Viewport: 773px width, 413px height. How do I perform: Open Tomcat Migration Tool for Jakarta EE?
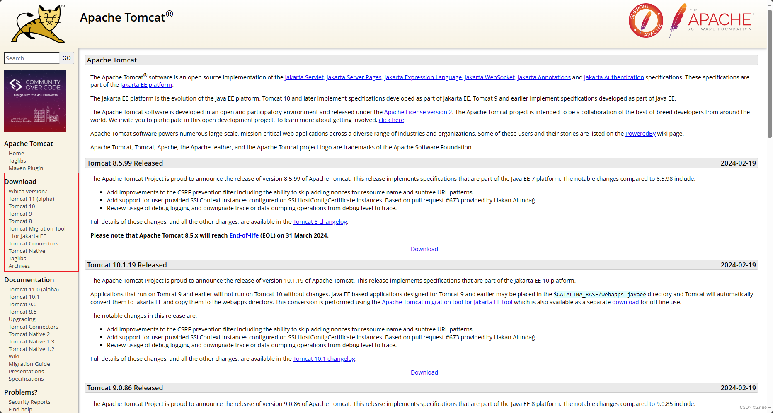coord(37,233)
